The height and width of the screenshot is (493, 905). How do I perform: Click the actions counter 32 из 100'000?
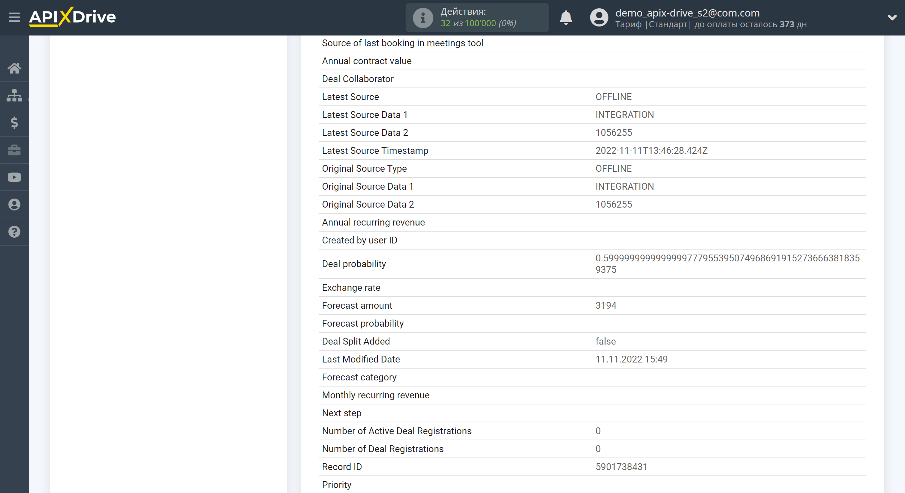(x=478, y=23)
